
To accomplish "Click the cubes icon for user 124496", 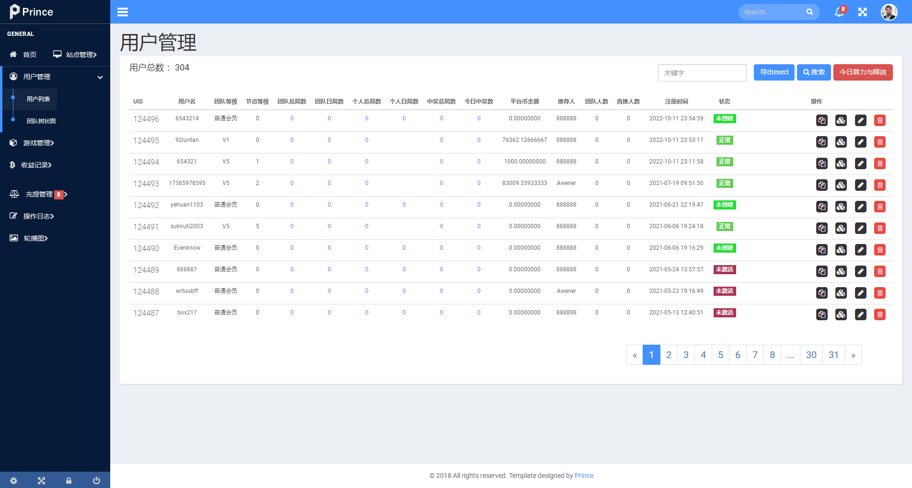I will click(x=841, y=120).
